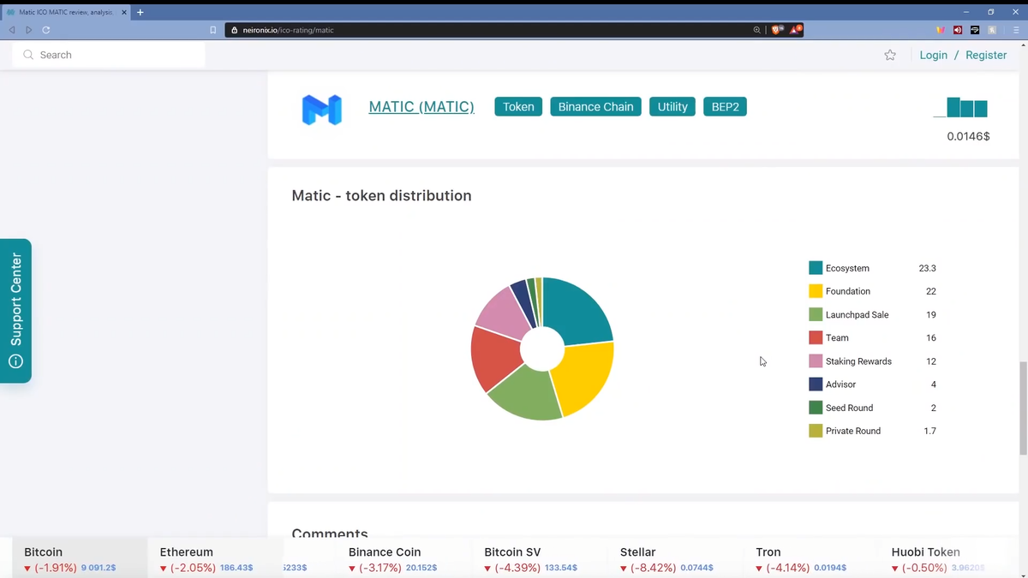Click the Token tag
The width and height of the screenshot is (1028, 578).
518,107
